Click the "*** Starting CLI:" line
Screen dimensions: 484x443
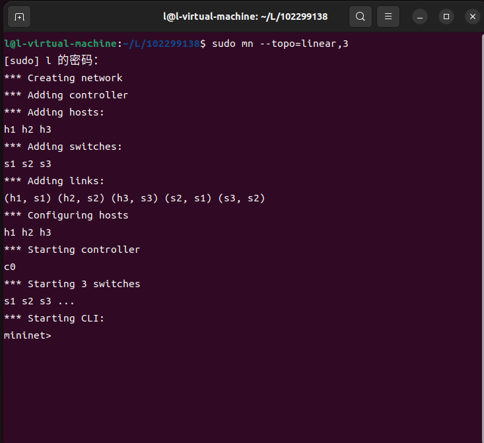tap(54, 318)
